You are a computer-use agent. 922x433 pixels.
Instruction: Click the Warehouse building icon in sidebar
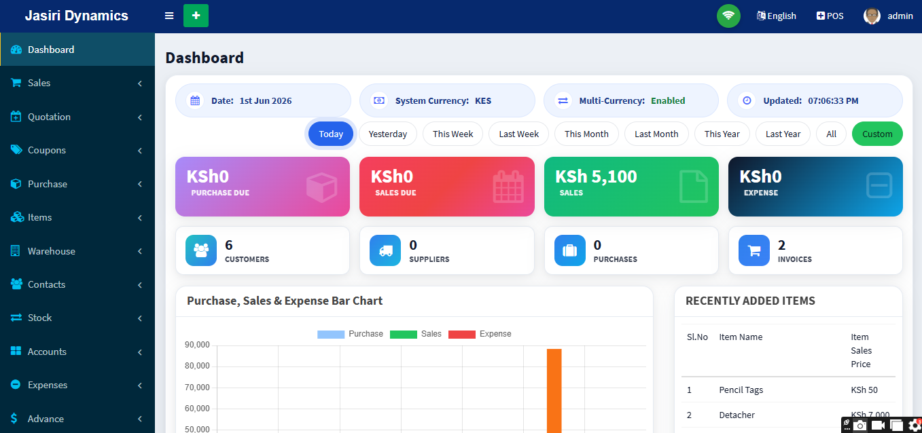[16, 251]
